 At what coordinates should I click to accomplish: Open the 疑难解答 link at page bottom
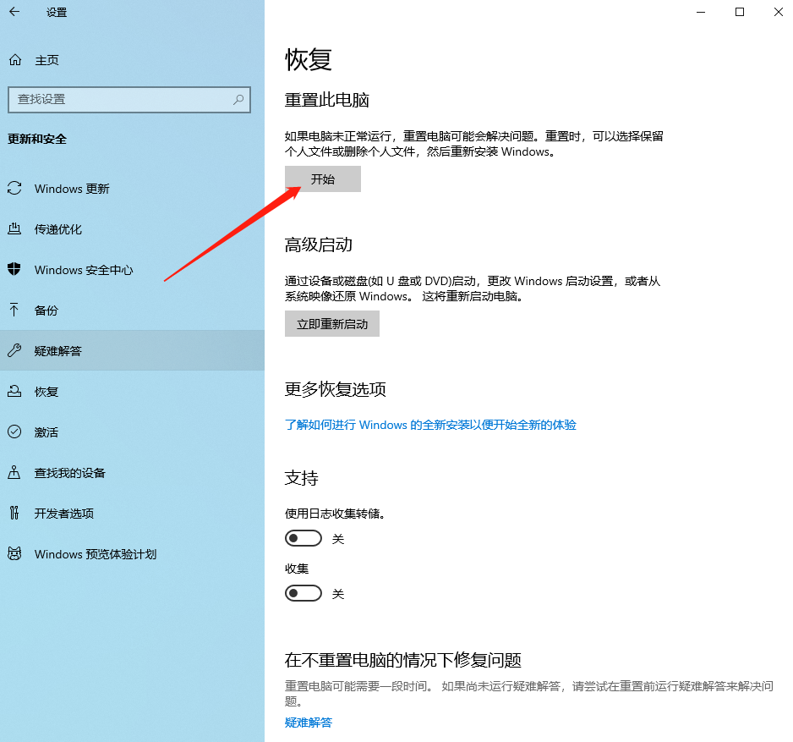[x=308, y=723]
